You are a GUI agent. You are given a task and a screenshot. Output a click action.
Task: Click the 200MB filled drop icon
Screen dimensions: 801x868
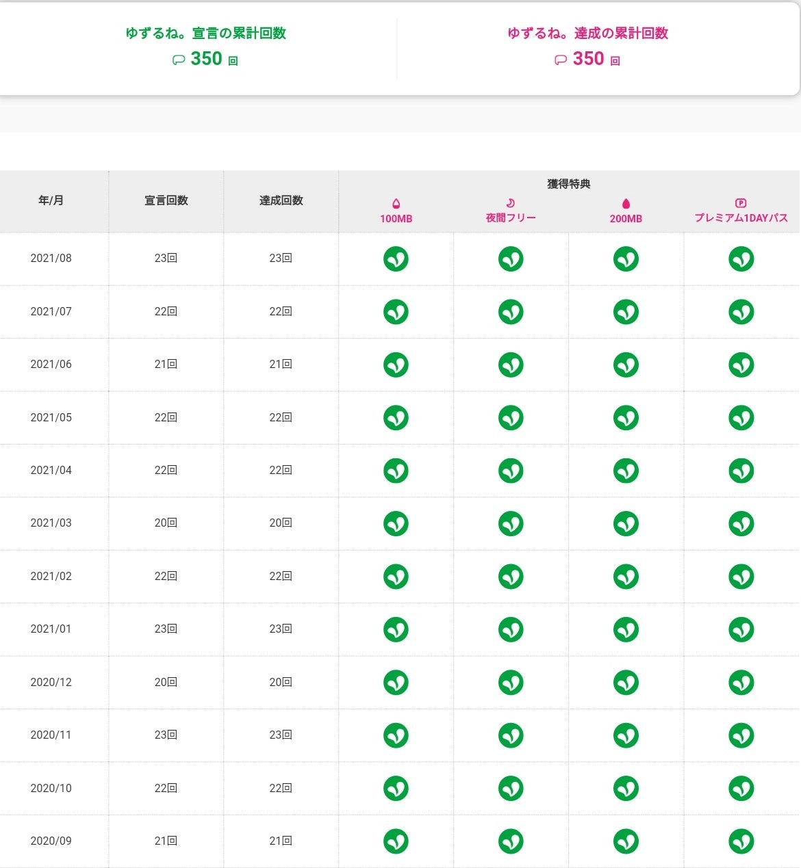tap(626, 204)
